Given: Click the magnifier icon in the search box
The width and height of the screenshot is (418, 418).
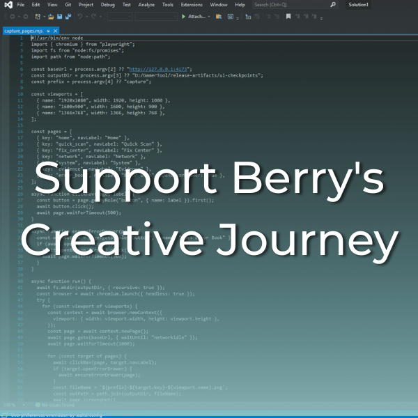Looking at the screenshot, I should point(333,5).
